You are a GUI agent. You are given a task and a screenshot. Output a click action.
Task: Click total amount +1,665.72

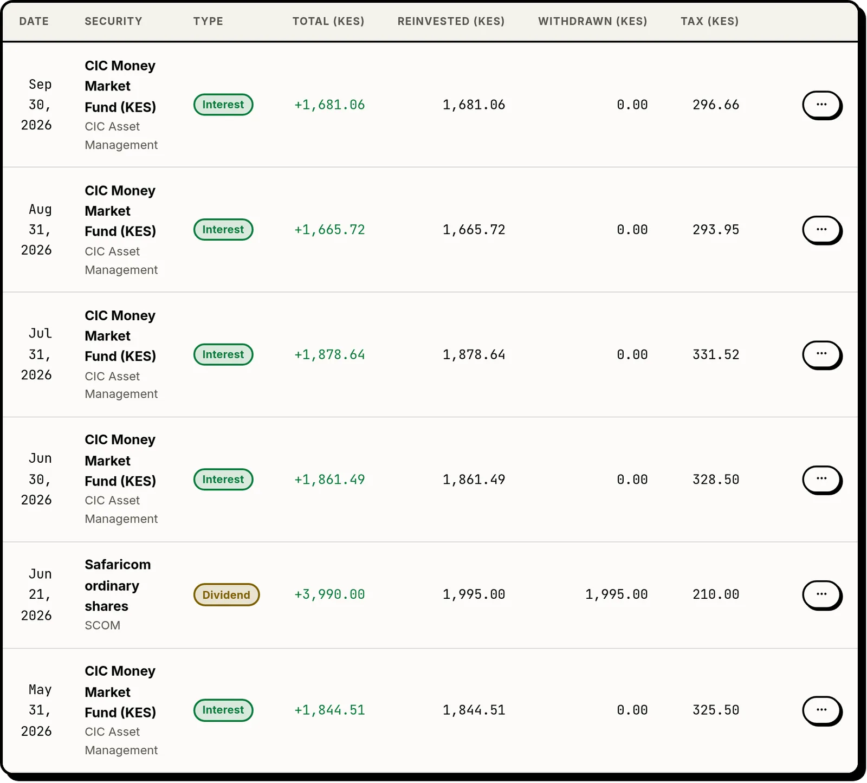click(329, 230)
